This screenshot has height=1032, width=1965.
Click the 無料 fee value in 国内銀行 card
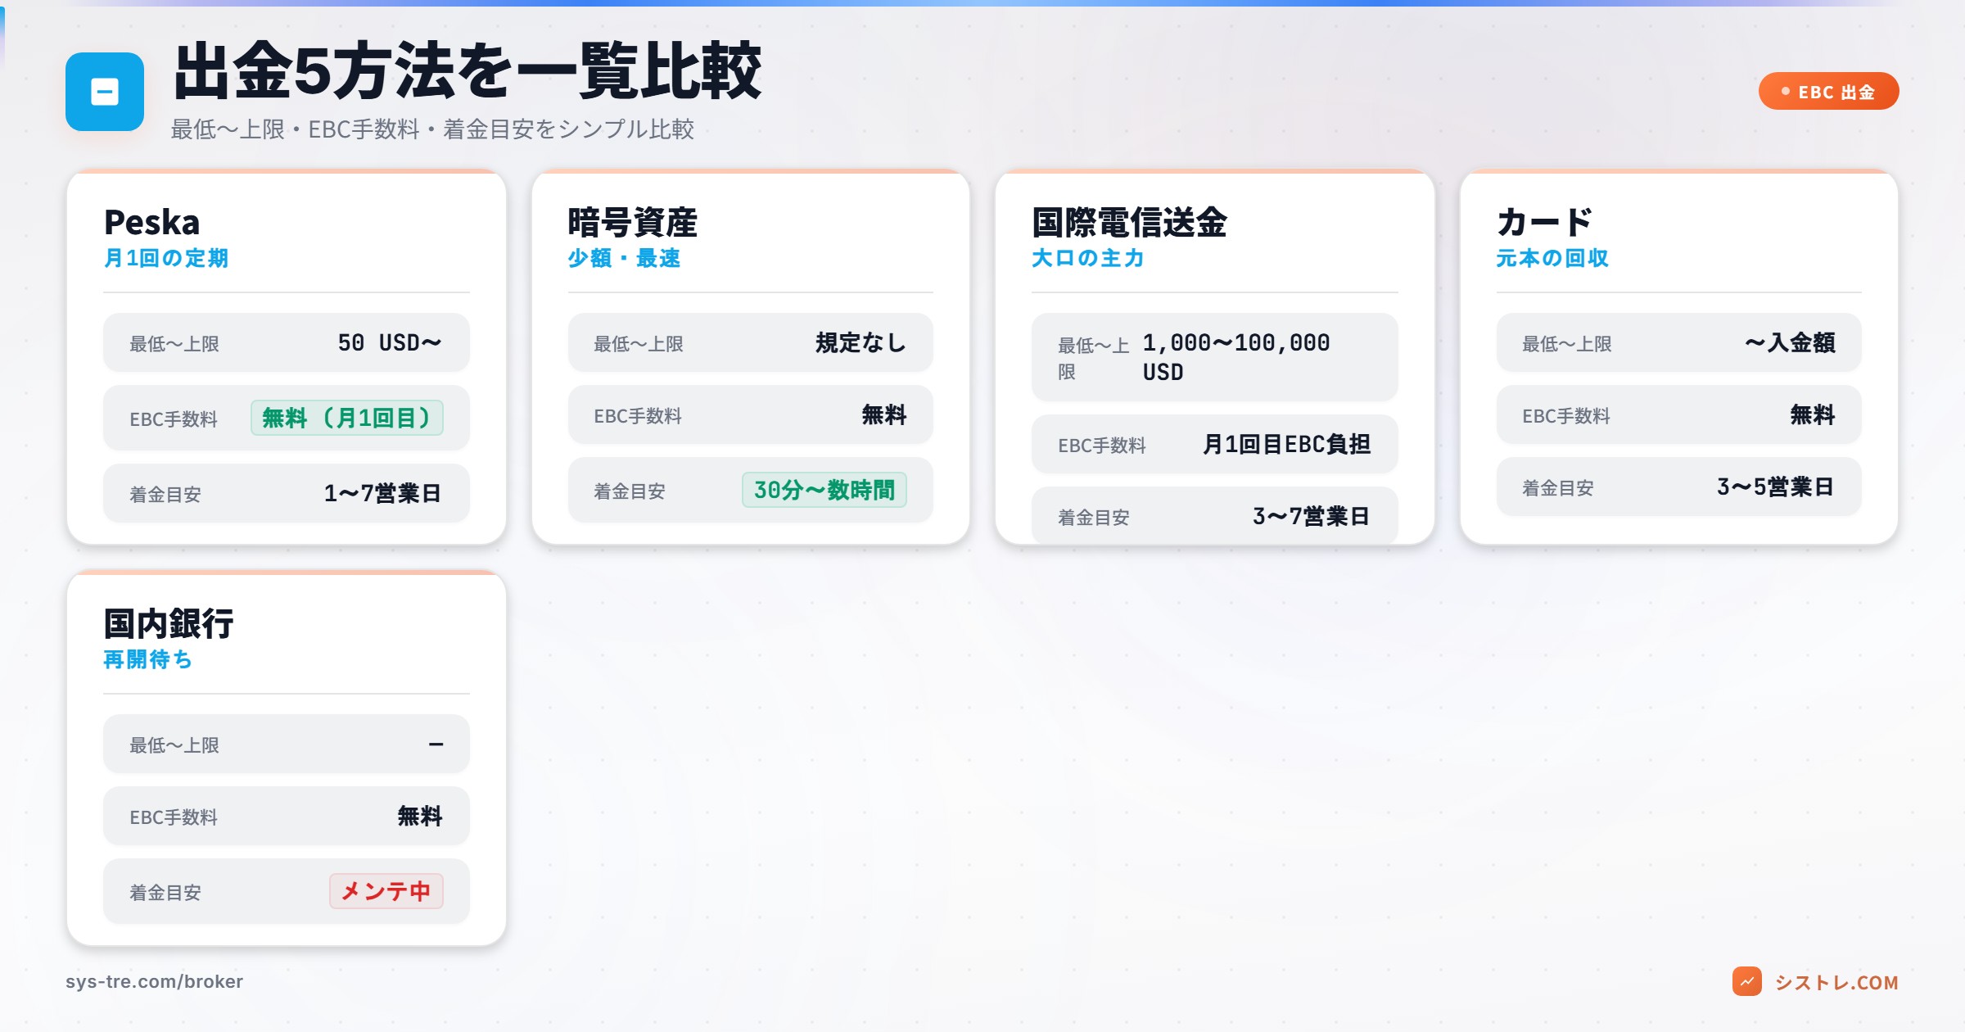click(420, 816)
